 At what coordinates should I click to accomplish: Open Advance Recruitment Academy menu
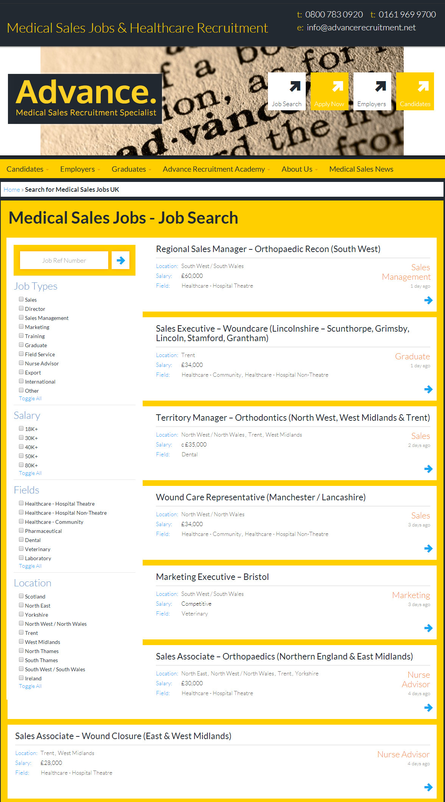(216, 169)
